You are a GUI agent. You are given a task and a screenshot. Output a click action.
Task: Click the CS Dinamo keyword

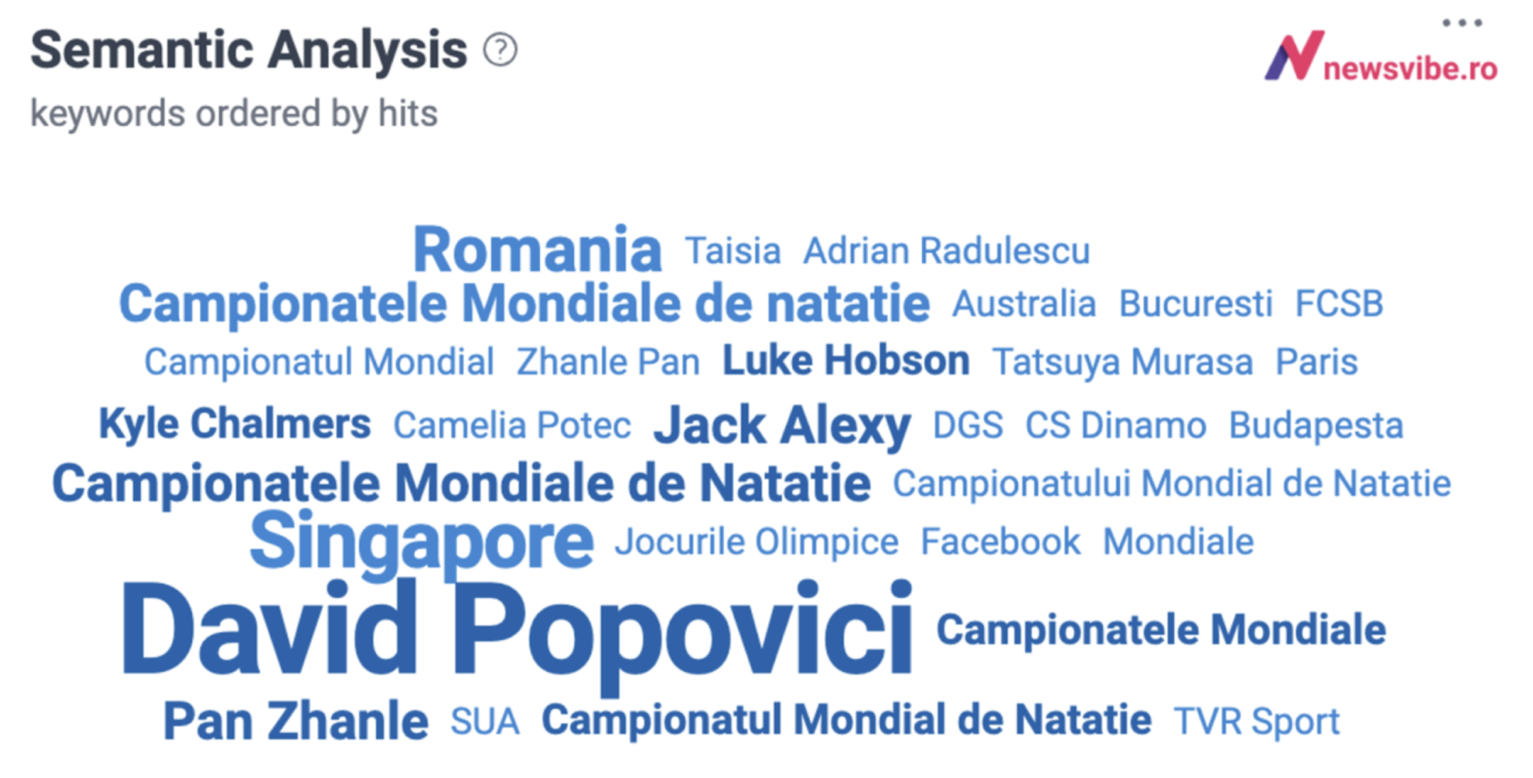click(1116, 425)
